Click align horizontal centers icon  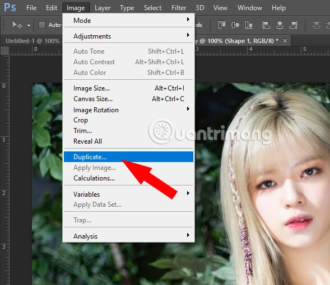click(280, 25)
